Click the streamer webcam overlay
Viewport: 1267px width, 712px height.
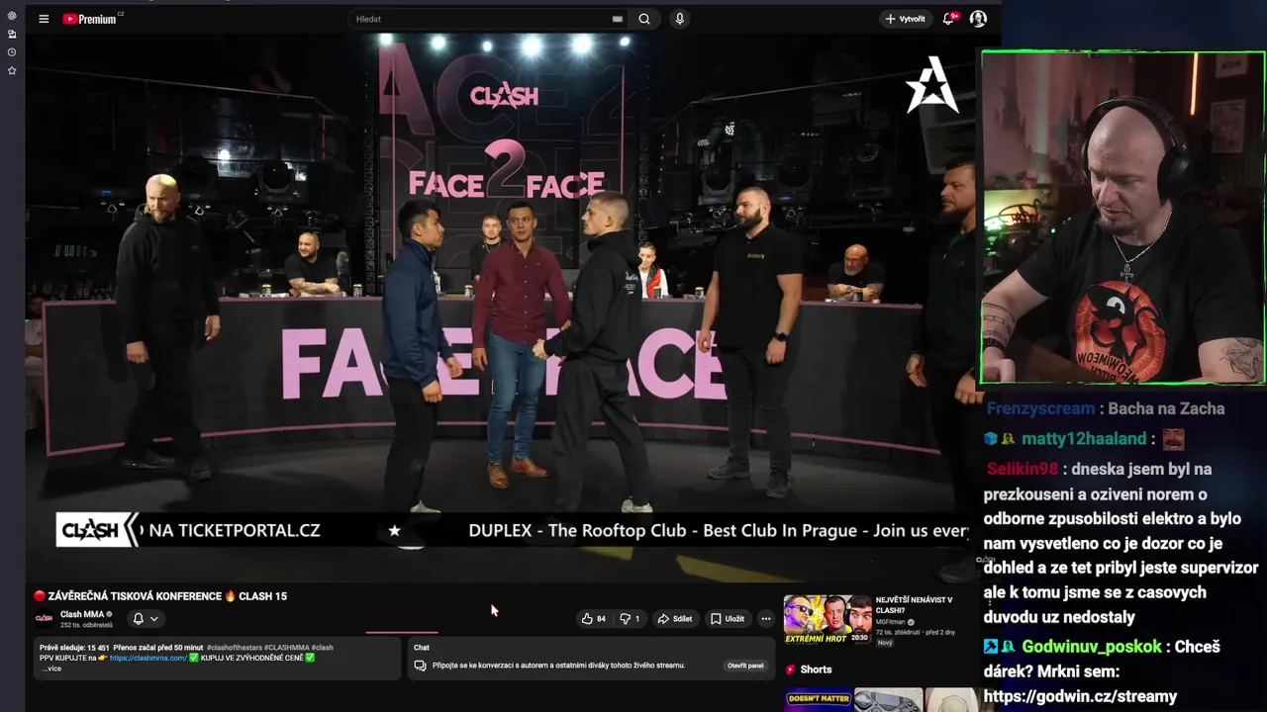[1122, 218]
